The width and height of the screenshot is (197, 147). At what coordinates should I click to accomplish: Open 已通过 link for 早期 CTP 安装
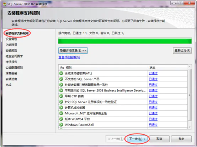tap(153, 96)
